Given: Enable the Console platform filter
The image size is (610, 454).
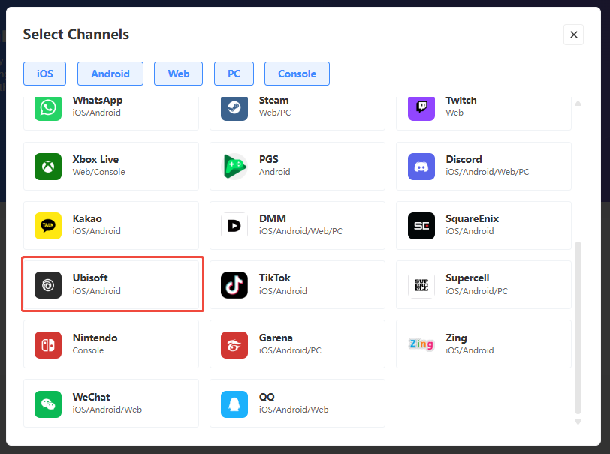Looking at the screenshot, I should click(297, 74).
